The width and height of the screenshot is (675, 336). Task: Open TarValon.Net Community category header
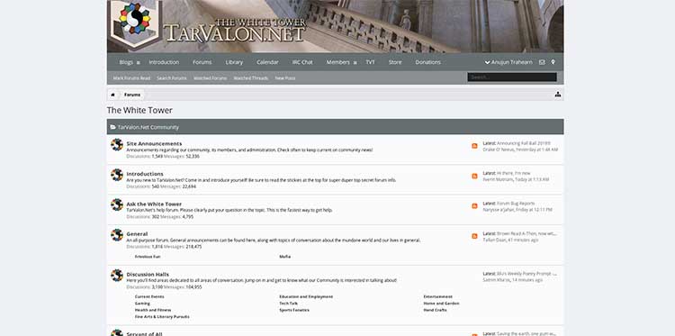(148, 127)
